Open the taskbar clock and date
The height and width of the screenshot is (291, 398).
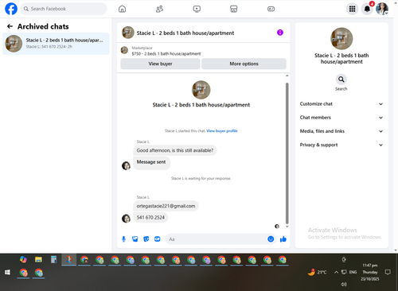370,272
